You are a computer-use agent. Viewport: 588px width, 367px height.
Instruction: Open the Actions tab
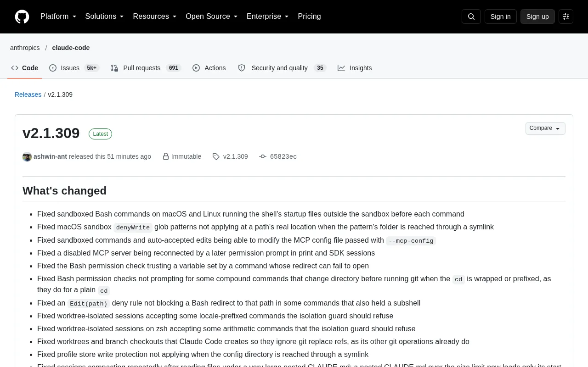pyautogui.click(x=209, y=68)
